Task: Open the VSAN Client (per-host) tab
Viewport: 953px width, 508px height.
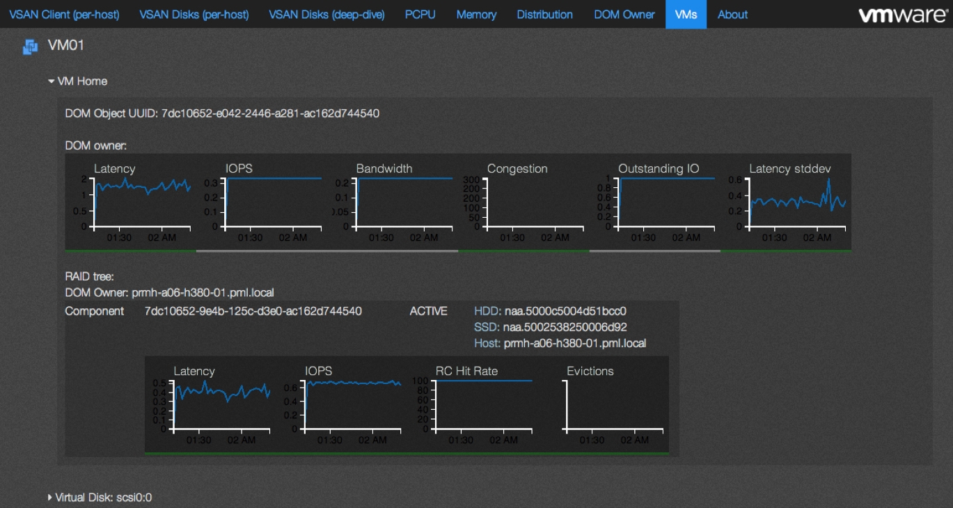Action: 64,15
